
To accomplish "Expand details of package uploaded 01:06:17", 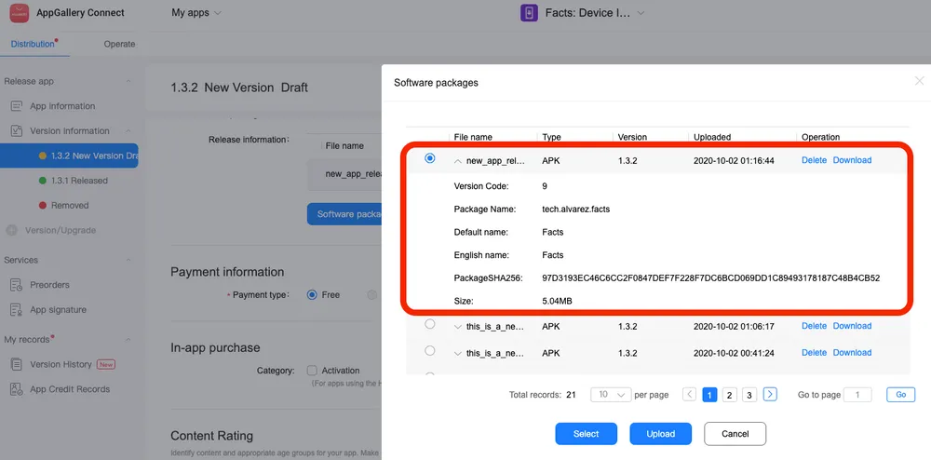I will 458,326.
